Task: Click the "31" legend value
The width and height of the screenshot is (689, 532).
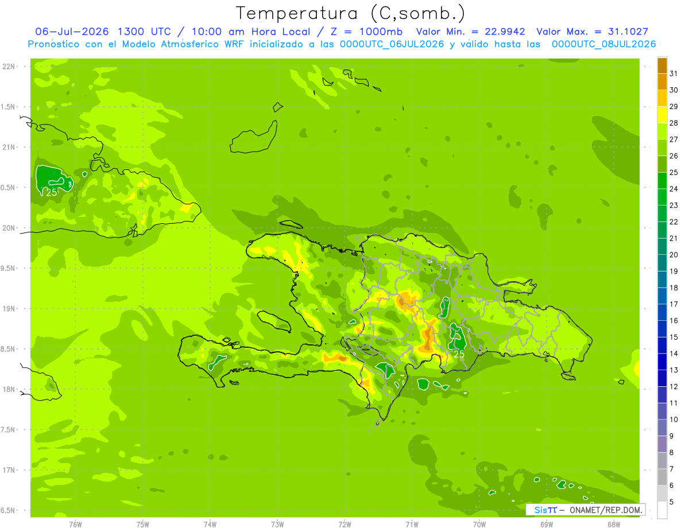Action: 674,73
